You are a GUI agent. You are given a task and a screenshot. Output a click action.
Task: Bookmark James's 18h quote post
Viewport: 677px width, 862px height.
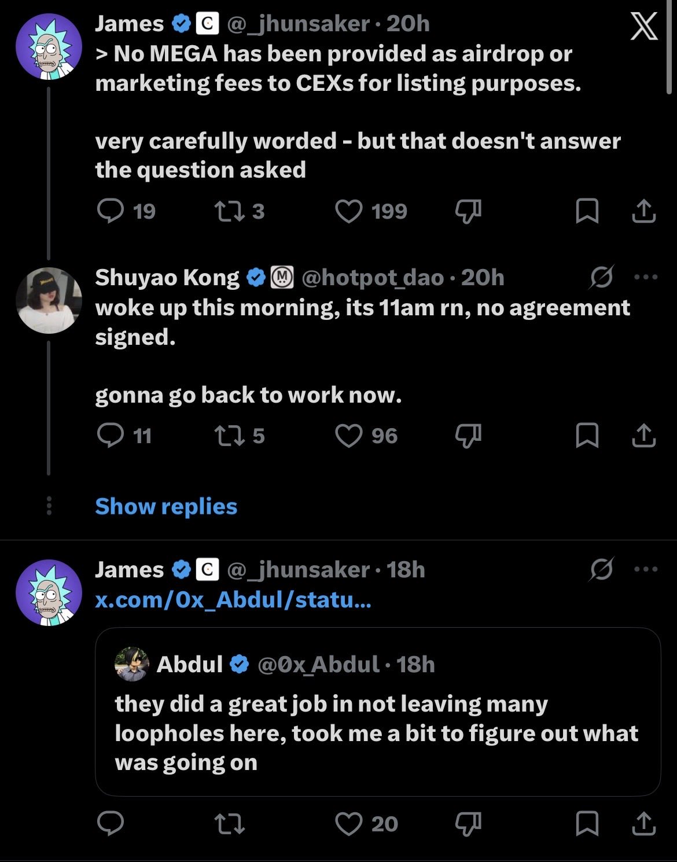click(587, 824)
